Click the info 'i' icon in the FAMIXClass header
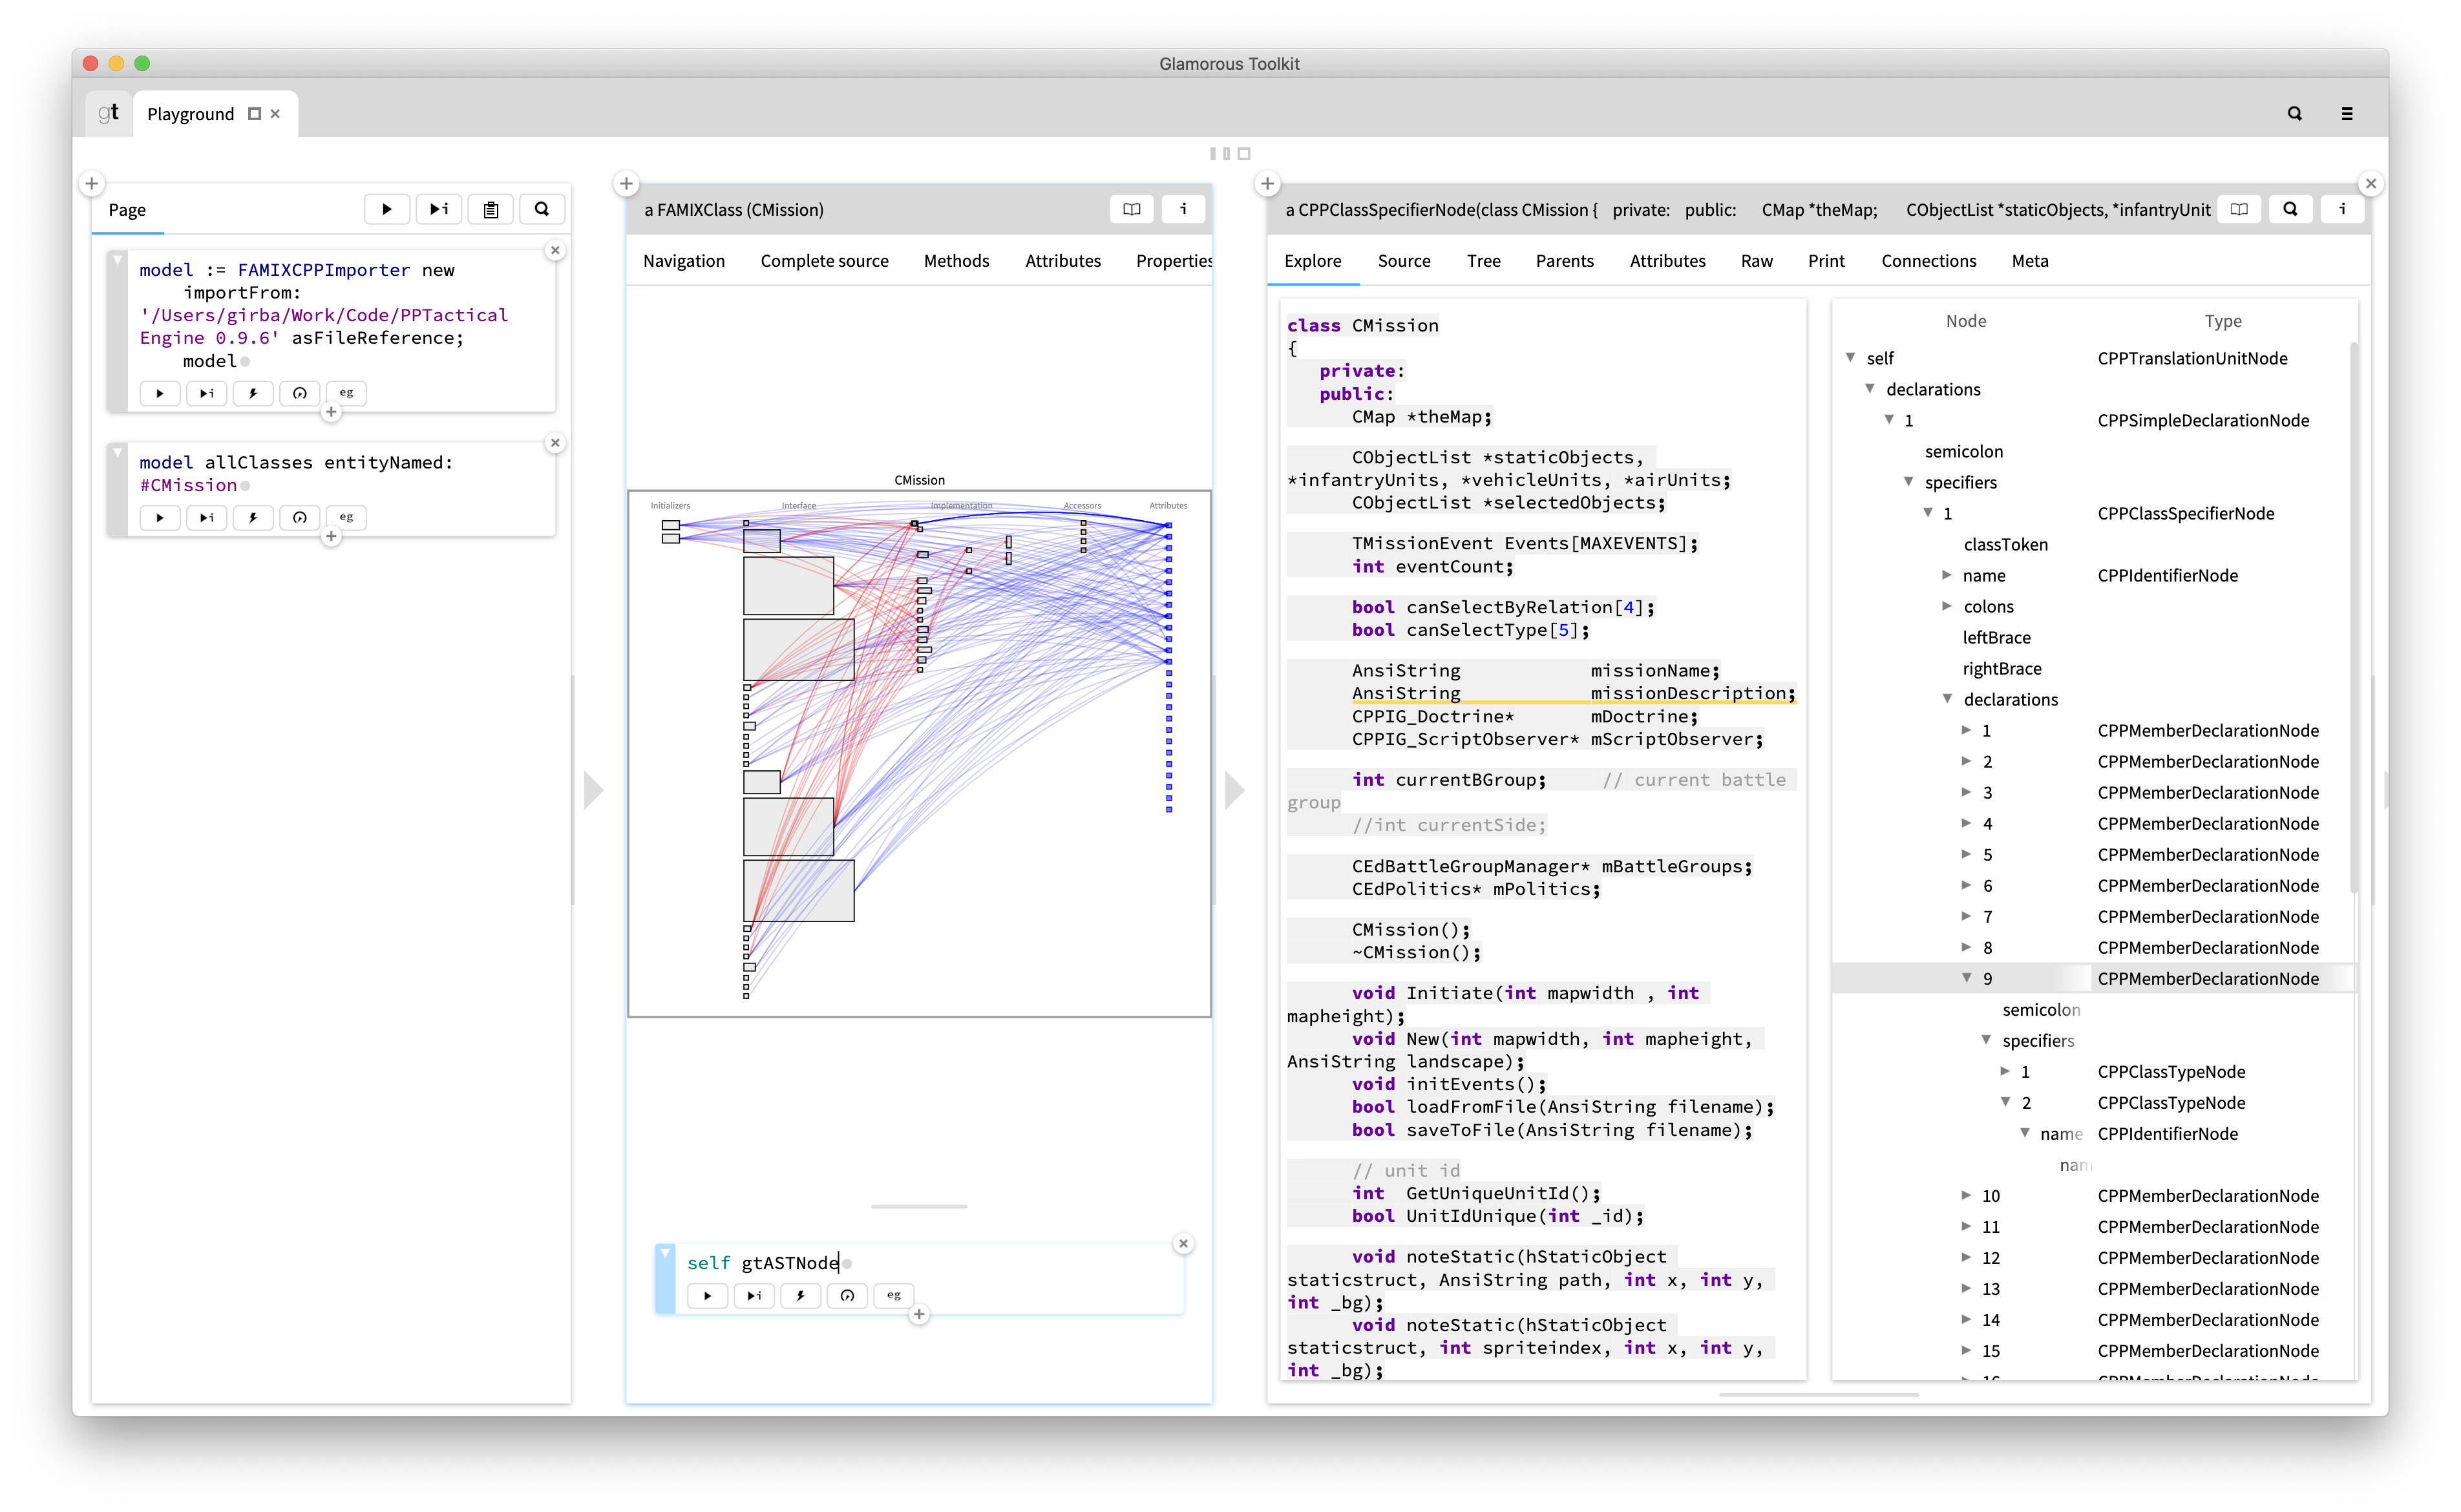The image size is (2461, 1512). coord(1183,209)
